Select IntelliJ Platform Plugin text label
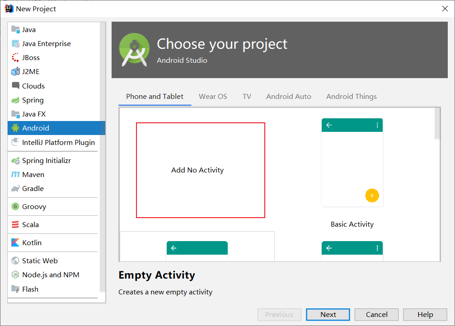This screenshot has width=455, height=326. pyautogui.click(x=58, y=142)
